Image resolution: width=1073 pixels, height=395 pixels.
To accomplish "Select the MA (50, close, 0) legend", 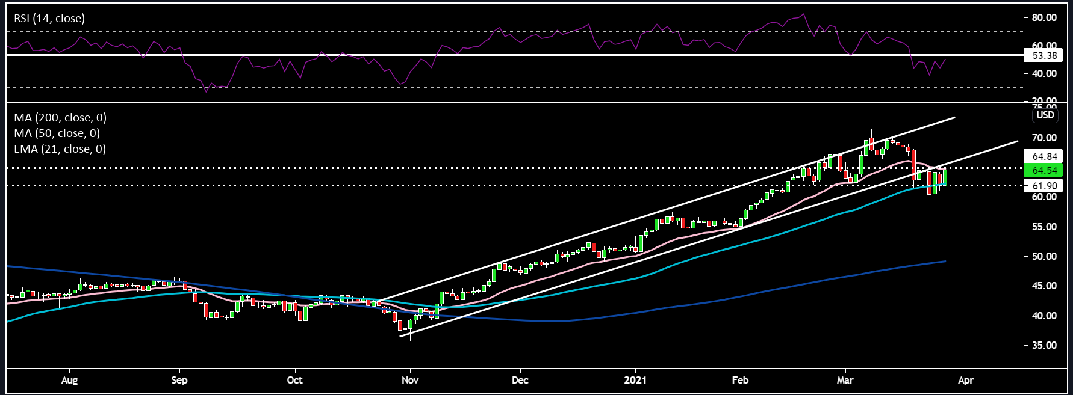I will tap(57, 133).
